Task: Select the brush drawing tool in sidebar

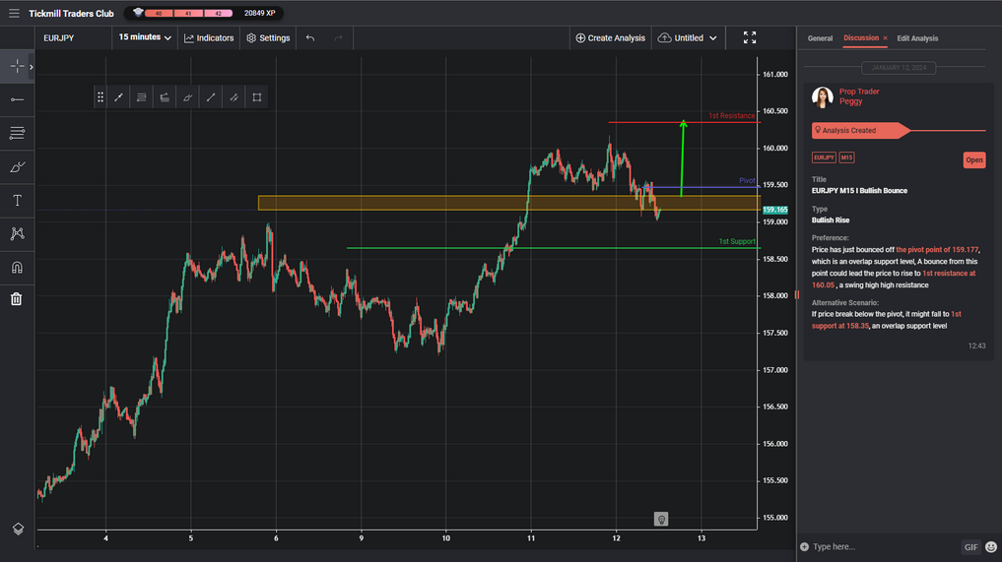Action: point(17,167)
